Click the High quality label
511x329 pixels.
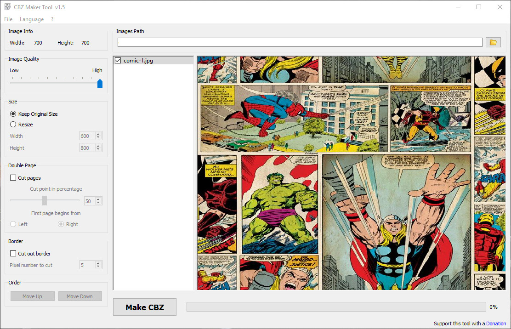click(x=97, y=70)
